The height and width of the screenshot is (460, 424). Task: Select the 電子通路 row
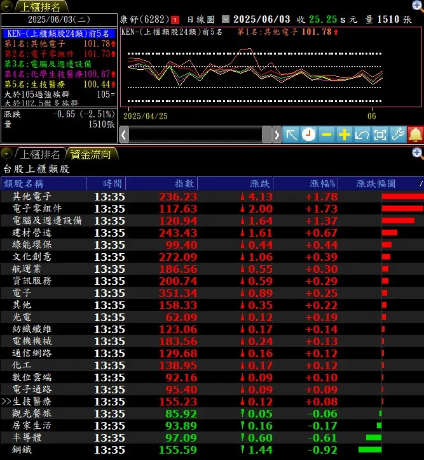(212, 389)
